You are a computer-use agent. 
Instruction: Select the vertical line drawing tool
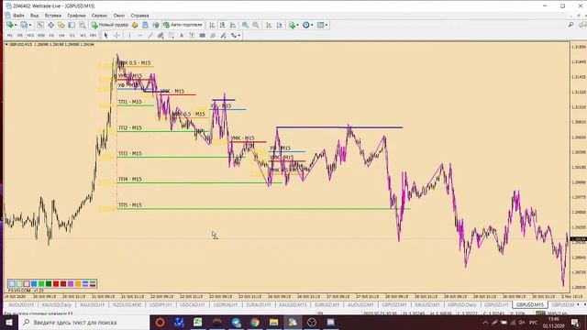point(129,36)
